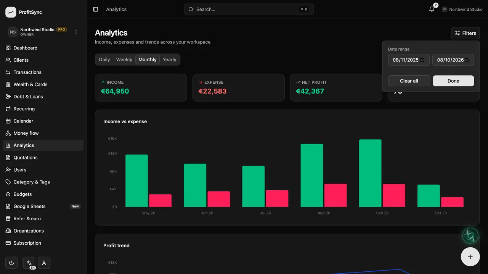The image size is (488, 274).
Task: Click the floating plus add button
Action: [x=470, y=256]
